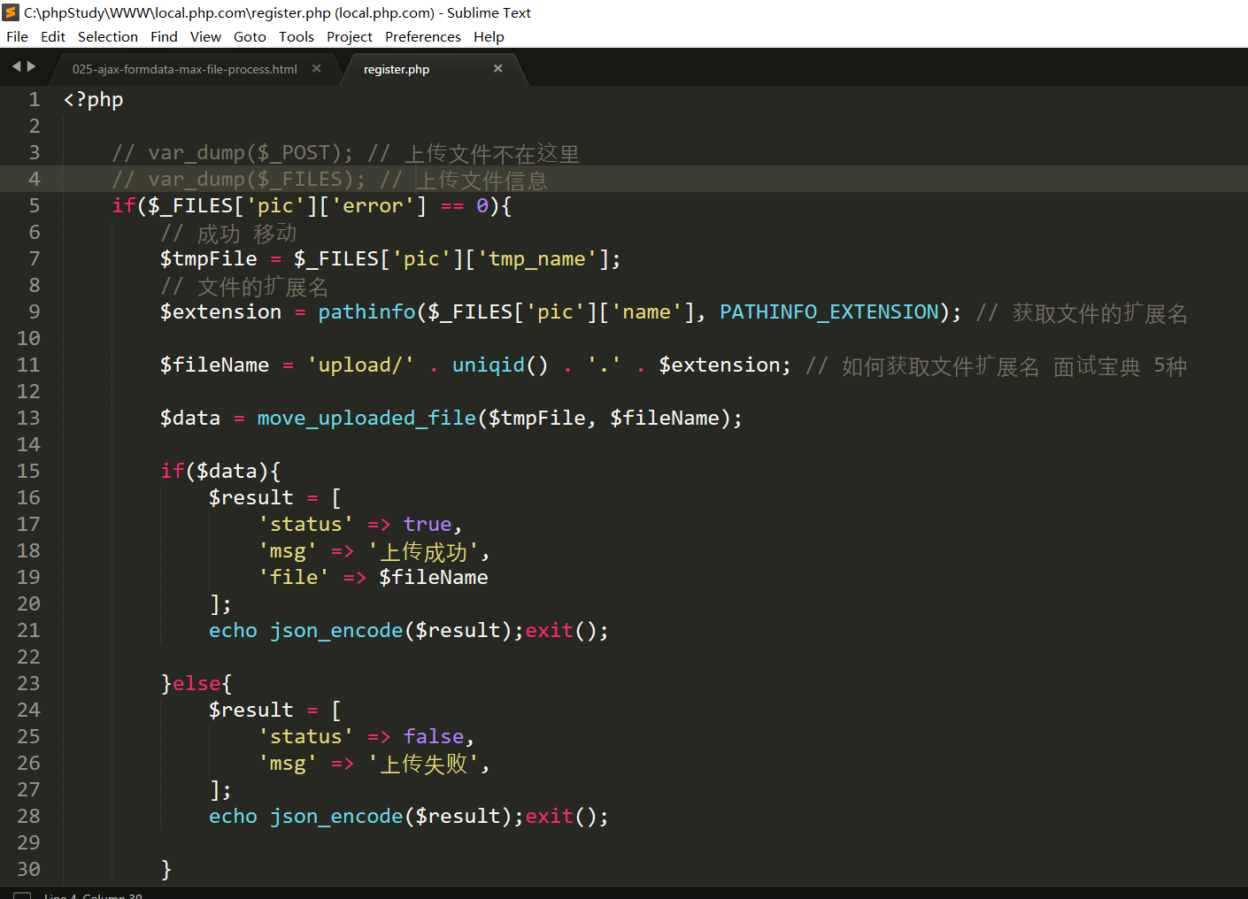Switch to the 025-ajax-formdata-max-file-process.html tab
Viewport: 1248px width, 899px height.
[x=184, y=69]
